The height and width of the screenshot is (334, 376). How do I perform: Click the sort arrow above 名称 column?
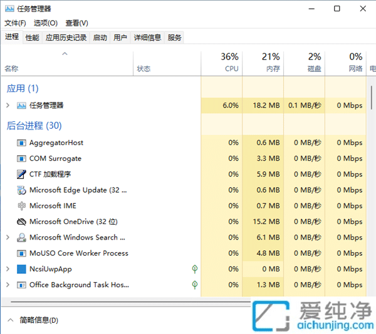pyautogui.click(x=65, y=54)
